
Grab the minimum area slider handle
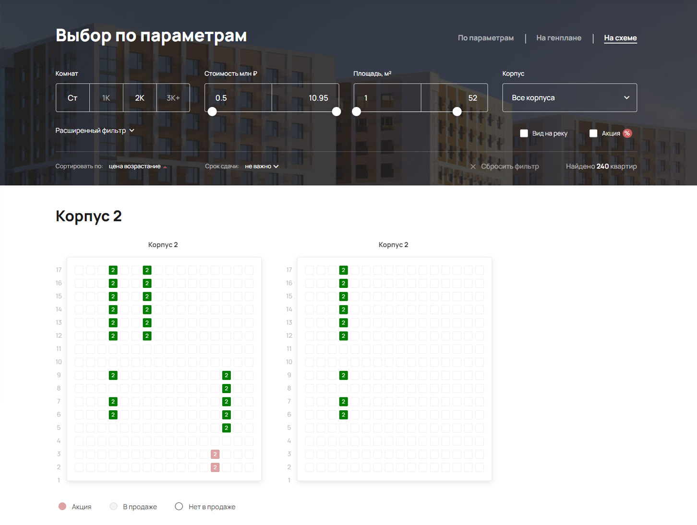(x=356, y=112)
